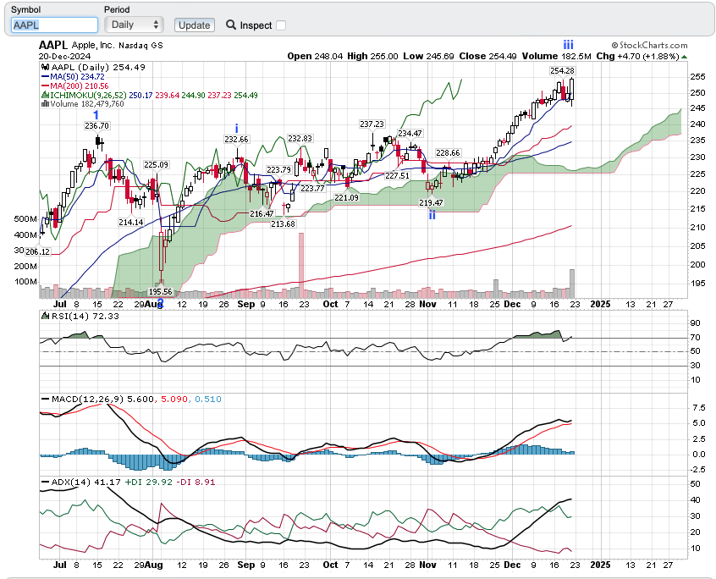Click the RSI(14) legend icon
The image size is (716, 579).
[x=45, y=316]
